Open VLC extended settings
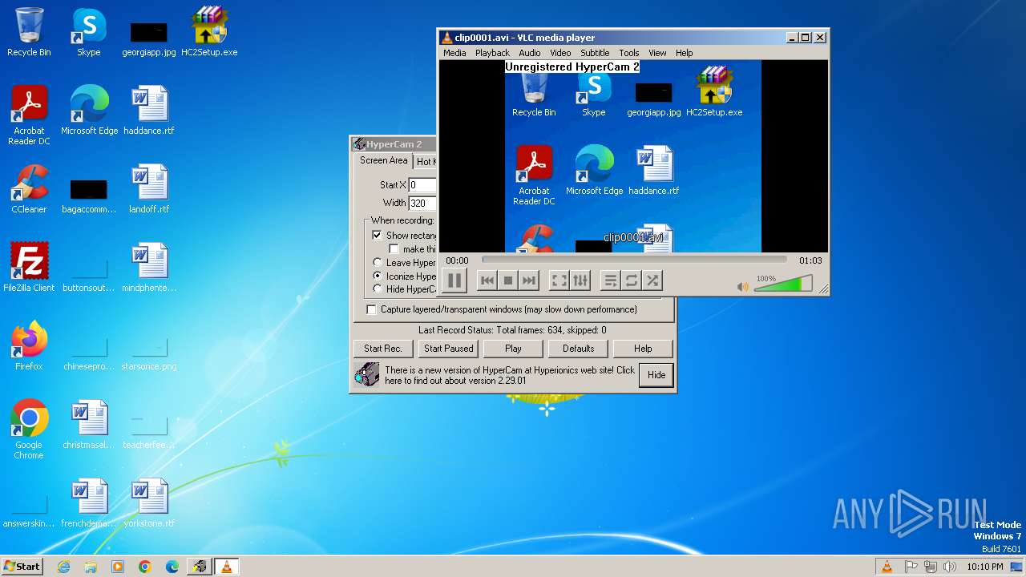Image resolution: width=1026 pixels, height=577 pixels. click(x=580, y=280)
